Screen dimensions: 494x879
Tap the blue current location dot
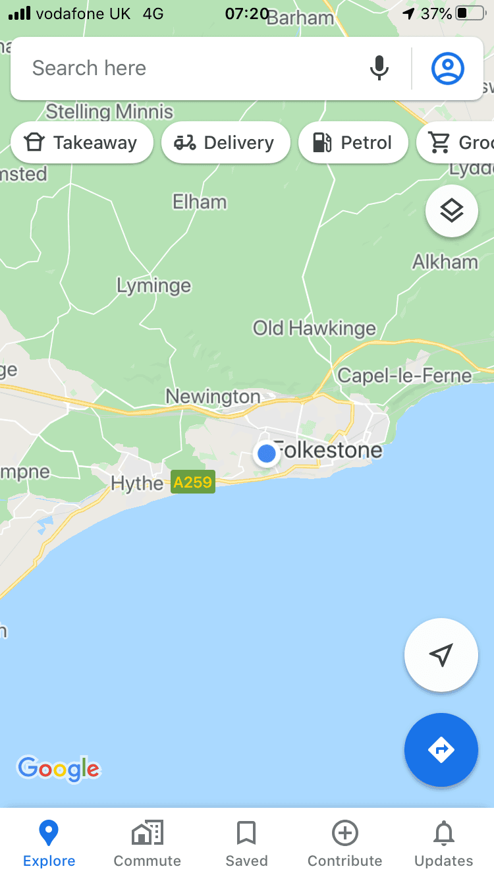[267, 453]
